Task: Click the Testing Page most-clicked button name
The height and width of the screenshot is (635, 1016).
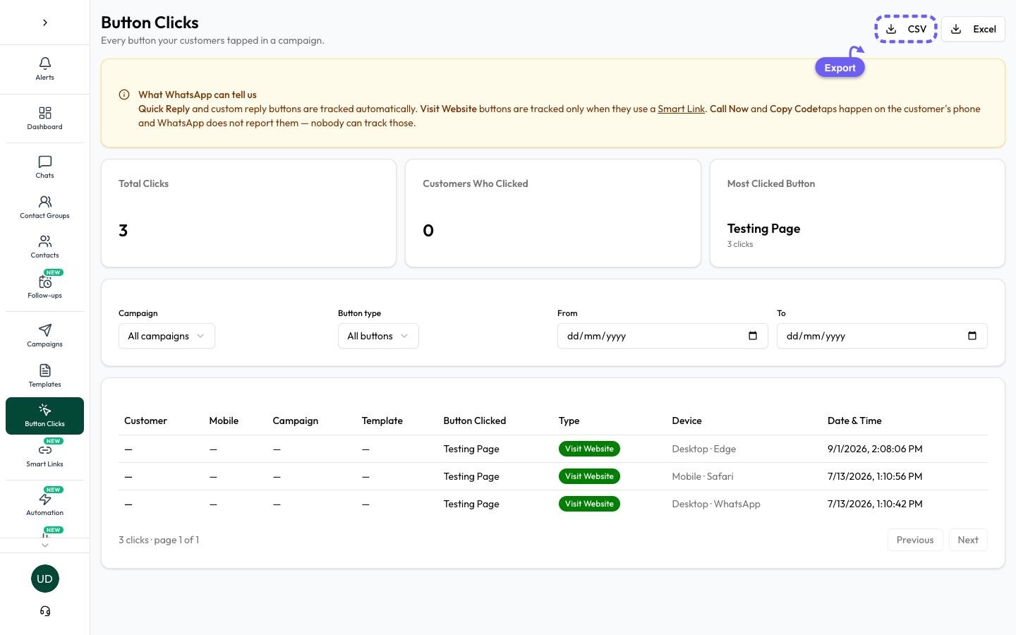Action: pyautogui.click(x=763, y=229)
